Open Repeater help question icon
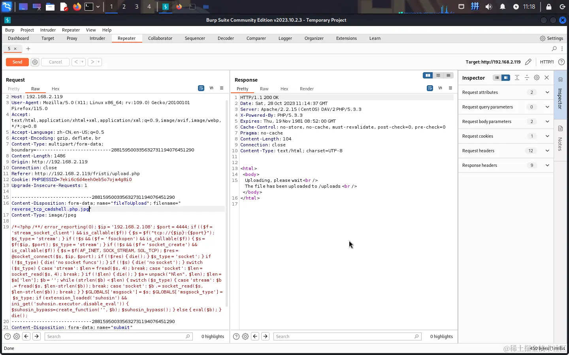Screen dimensions: 569x355 click(x=561, y=62)
